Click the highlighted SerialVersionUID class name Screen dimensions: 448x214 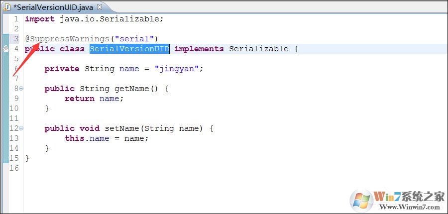[129, 49]
